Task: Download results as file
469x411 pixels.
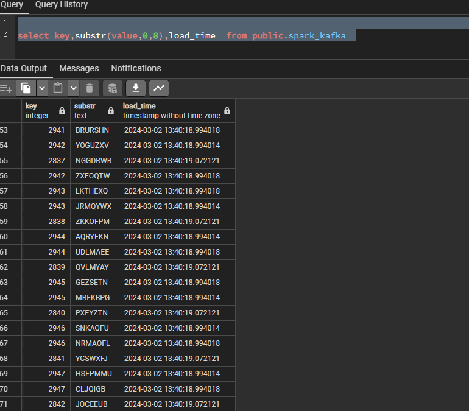Action: [135, 88]
